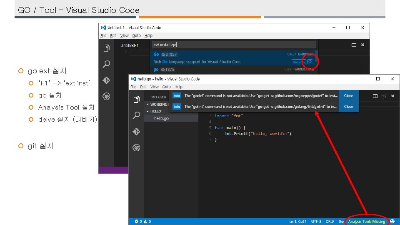Split editor in hello.go window
Image resolution: width=400 pixels, height=225 pixels.
click(375, 96)
